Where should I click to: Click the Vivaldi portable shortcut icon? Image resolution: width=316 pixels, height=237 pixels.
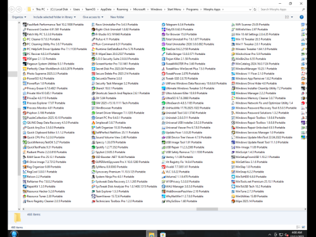[164, 167]
